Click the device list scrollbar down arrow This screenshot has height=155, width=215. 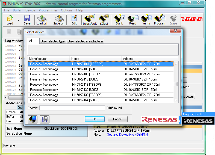click(x=176, y=100)
